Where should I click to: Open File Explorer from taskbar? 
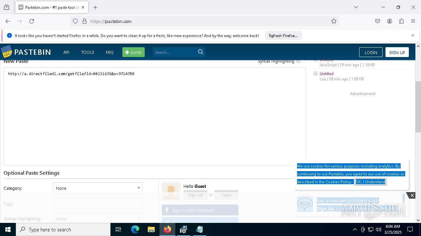(151, 229)
